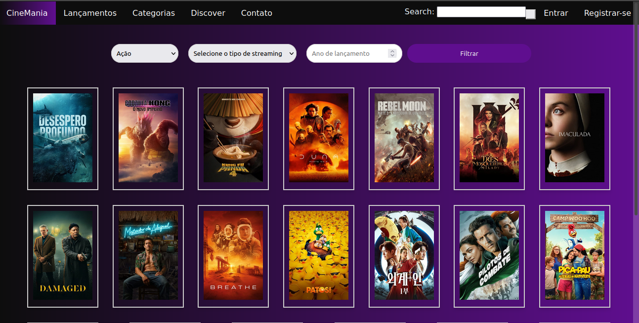
Task: Open the Pica-Pau Camp Woo Hoo poster
Action: 575,255
